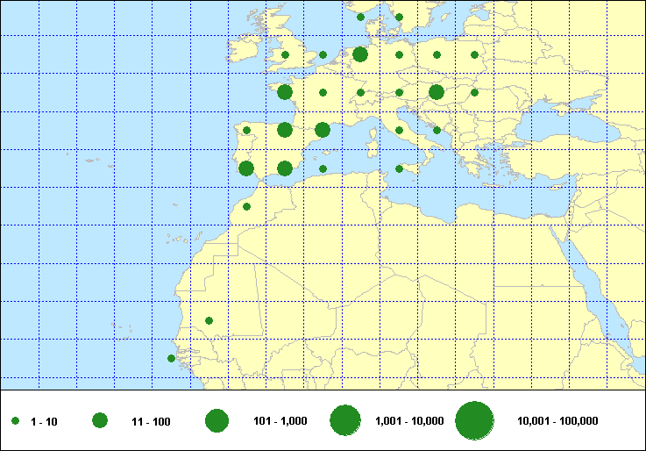Select the small green dot over Denmark
The width and height of the screenshot is (646, 451).
pyautogui.click(x=360, y=17)
